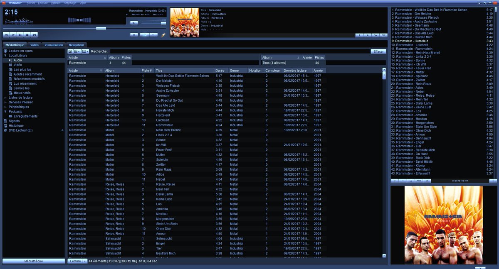The height and width of the screenshot is (269, 499).
Task: Sort tracks by Durée column header
Action: click(221, 71)
